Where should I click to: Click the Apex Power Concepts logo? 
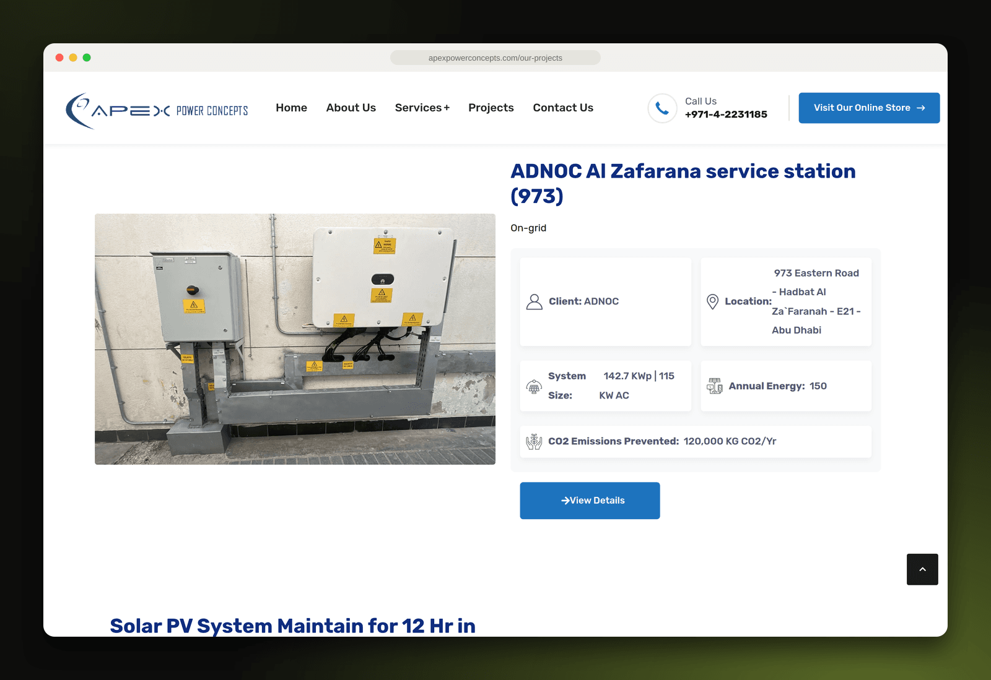157,111
